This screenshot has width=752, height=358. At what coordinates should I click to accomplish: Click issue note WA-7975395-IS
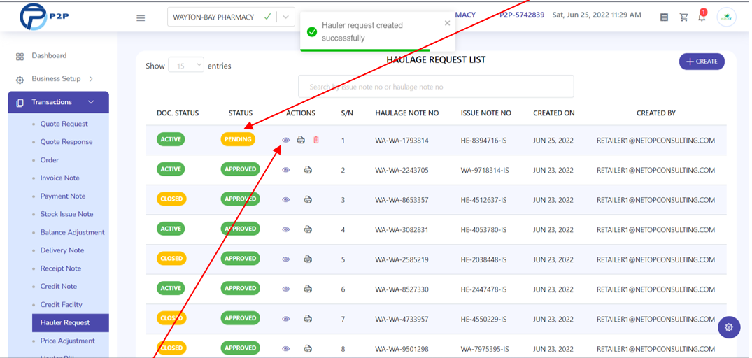(485, 350)
